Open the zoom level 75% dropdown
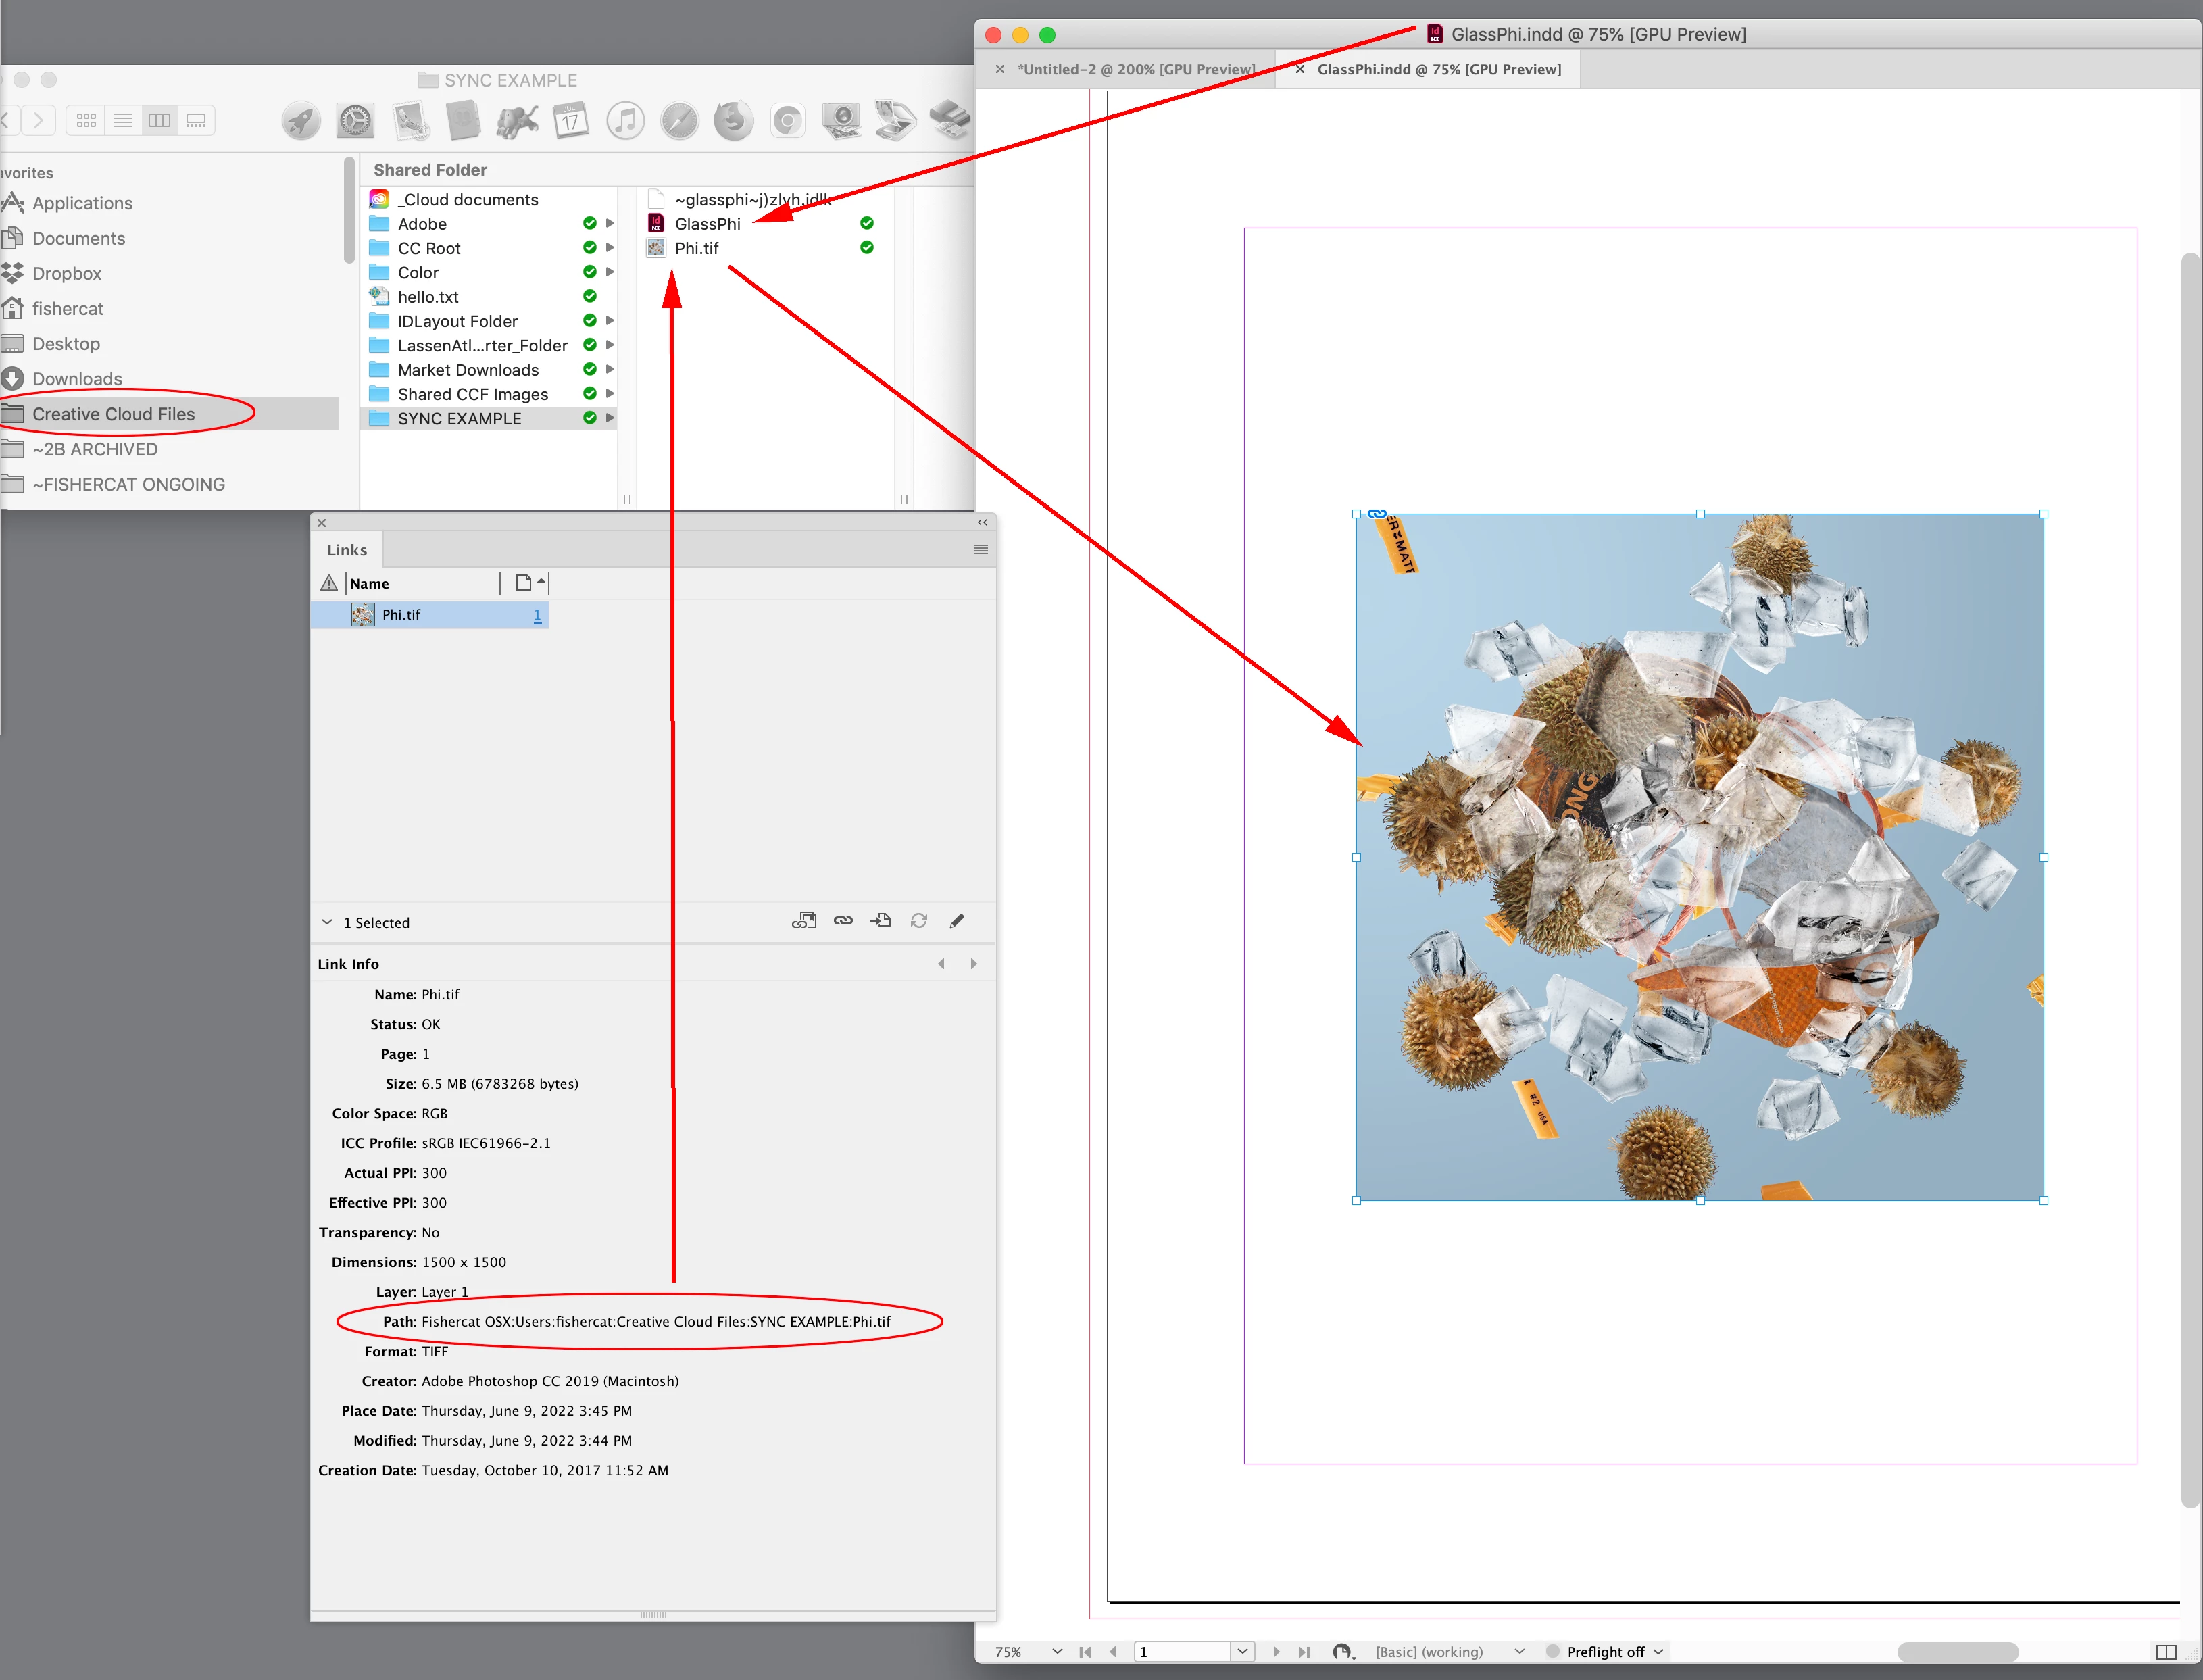The width and height of the screenshot is (2203, 1680). click(1057, 1652)
